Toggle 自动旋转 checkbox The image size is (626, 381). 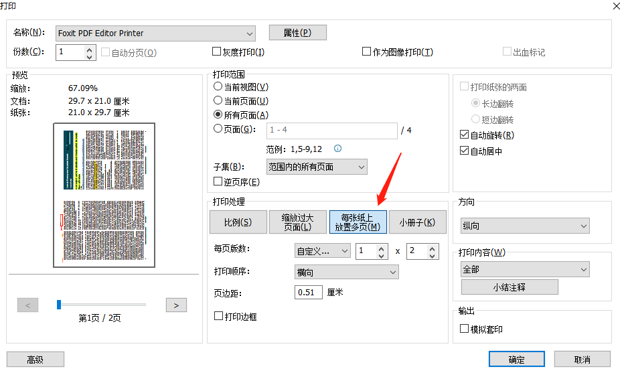pos(464,135)
